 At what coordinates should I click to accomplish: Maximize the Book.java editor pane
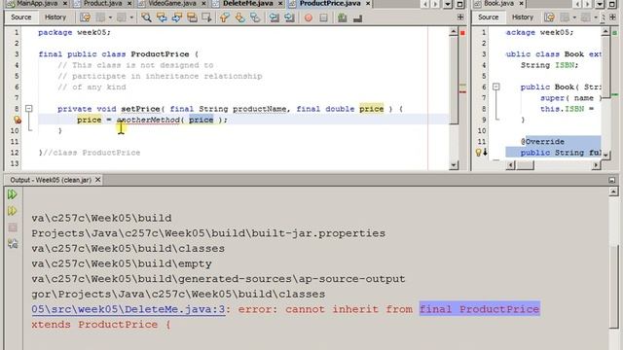point(612,4)
